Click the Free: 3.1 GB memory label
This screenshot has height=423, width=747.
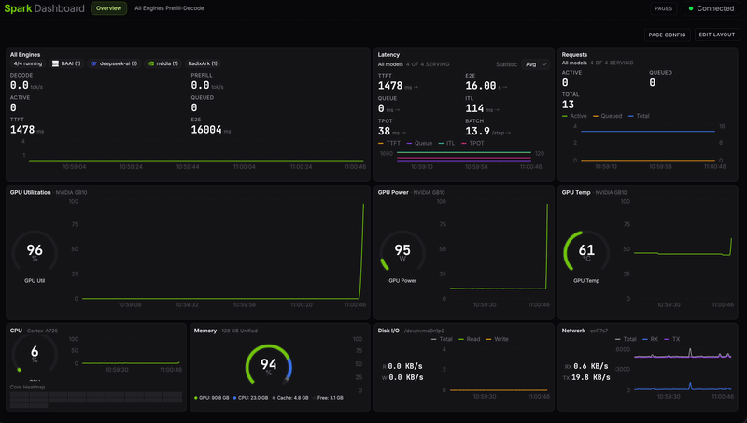click(331, 398)
